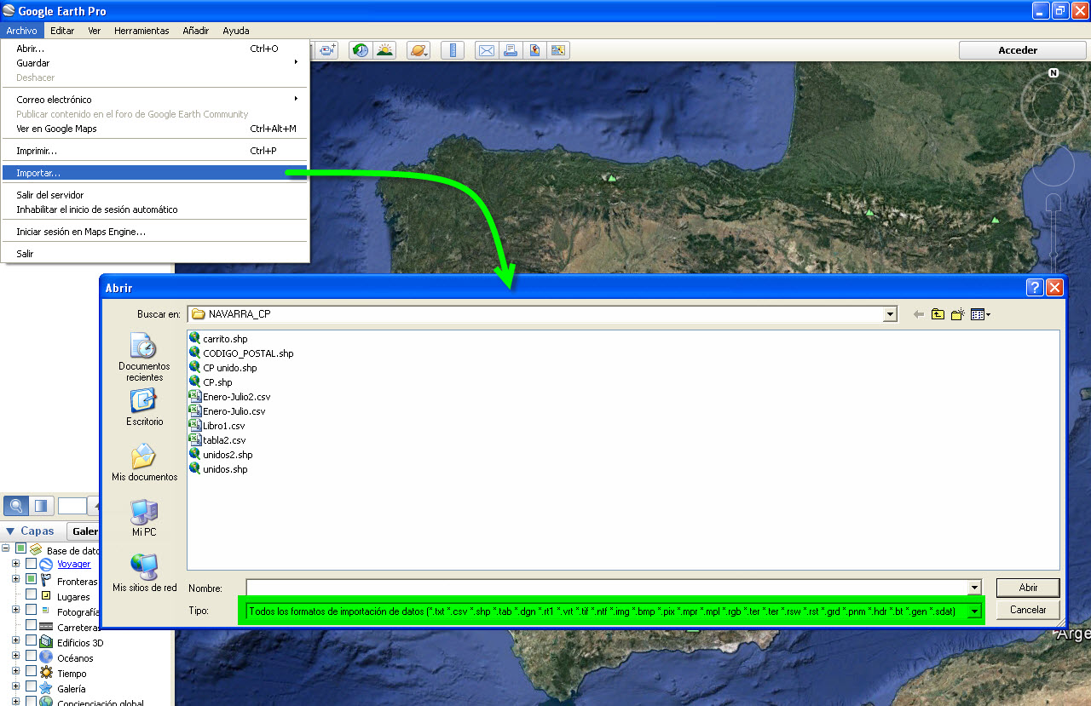The height and width of the screenshot is (706, 1091).
Task: Email the current view via envelope icon
Action: (x=486, y=49)
